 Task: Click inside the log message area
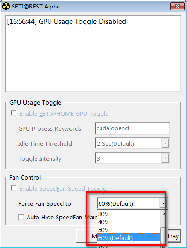click(93, 54)
